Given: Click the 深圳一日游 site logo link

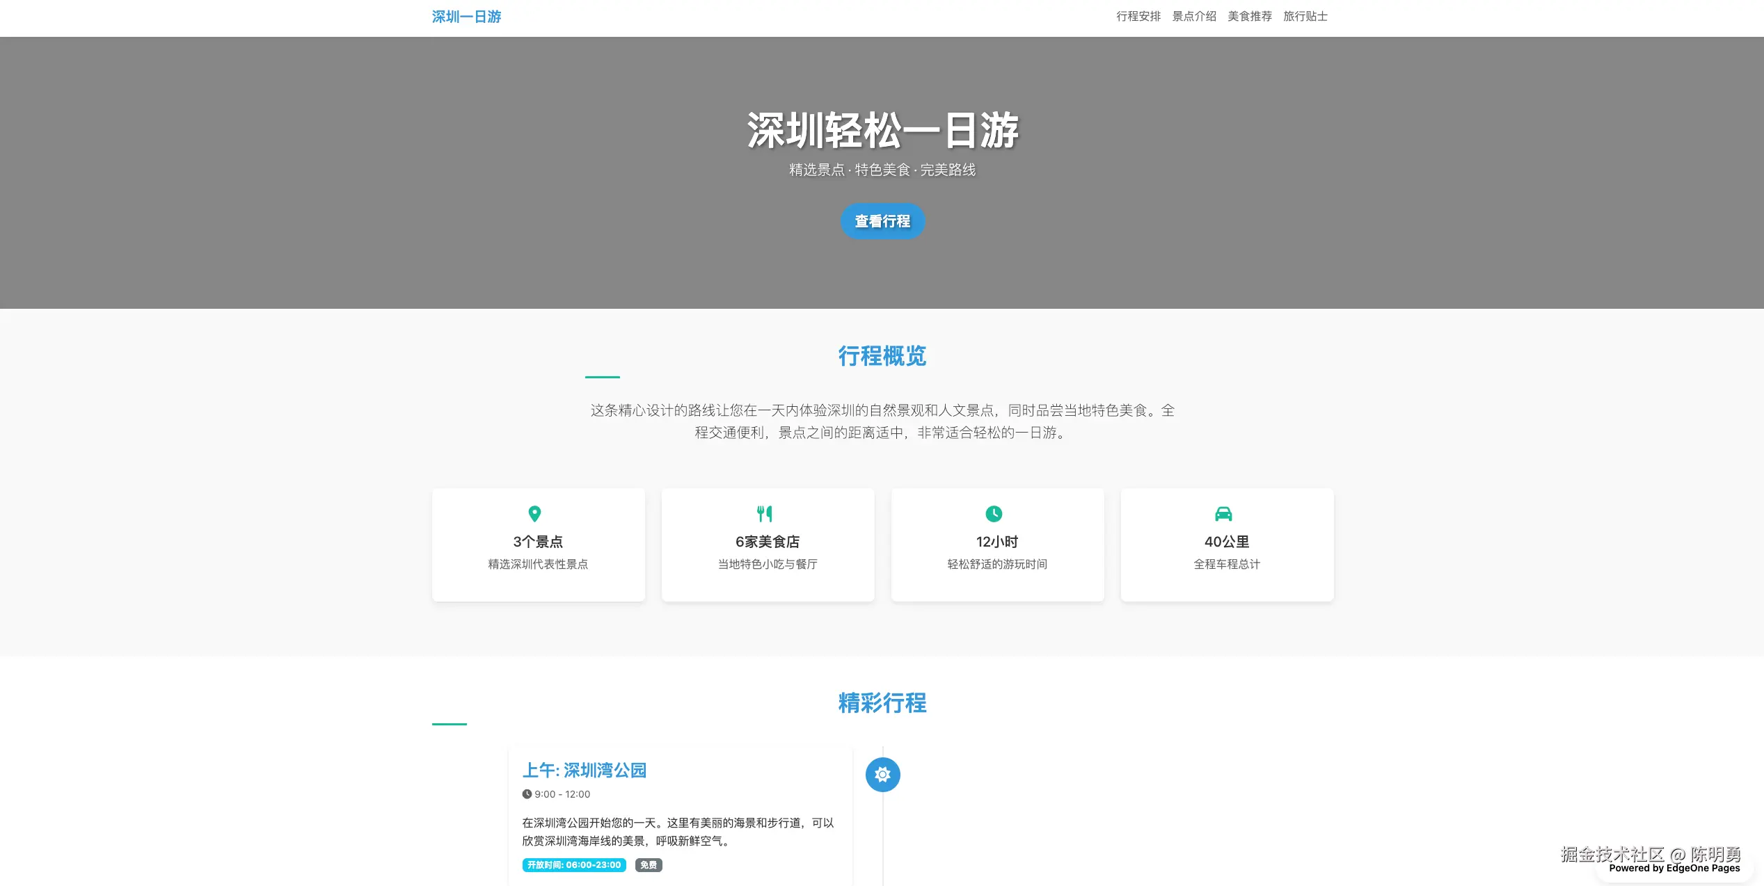Looking at the screenshot, I should 466,17.
